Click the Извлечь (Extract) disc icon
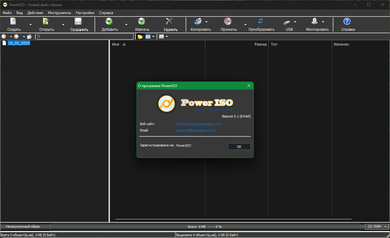 click(141, 21)
